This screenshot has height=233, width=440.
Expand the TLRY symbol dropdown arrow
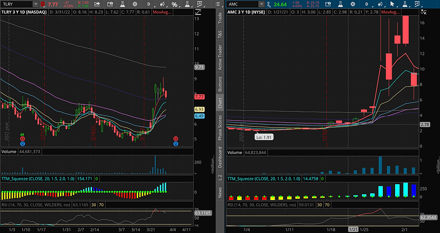(x=36, y=4)
